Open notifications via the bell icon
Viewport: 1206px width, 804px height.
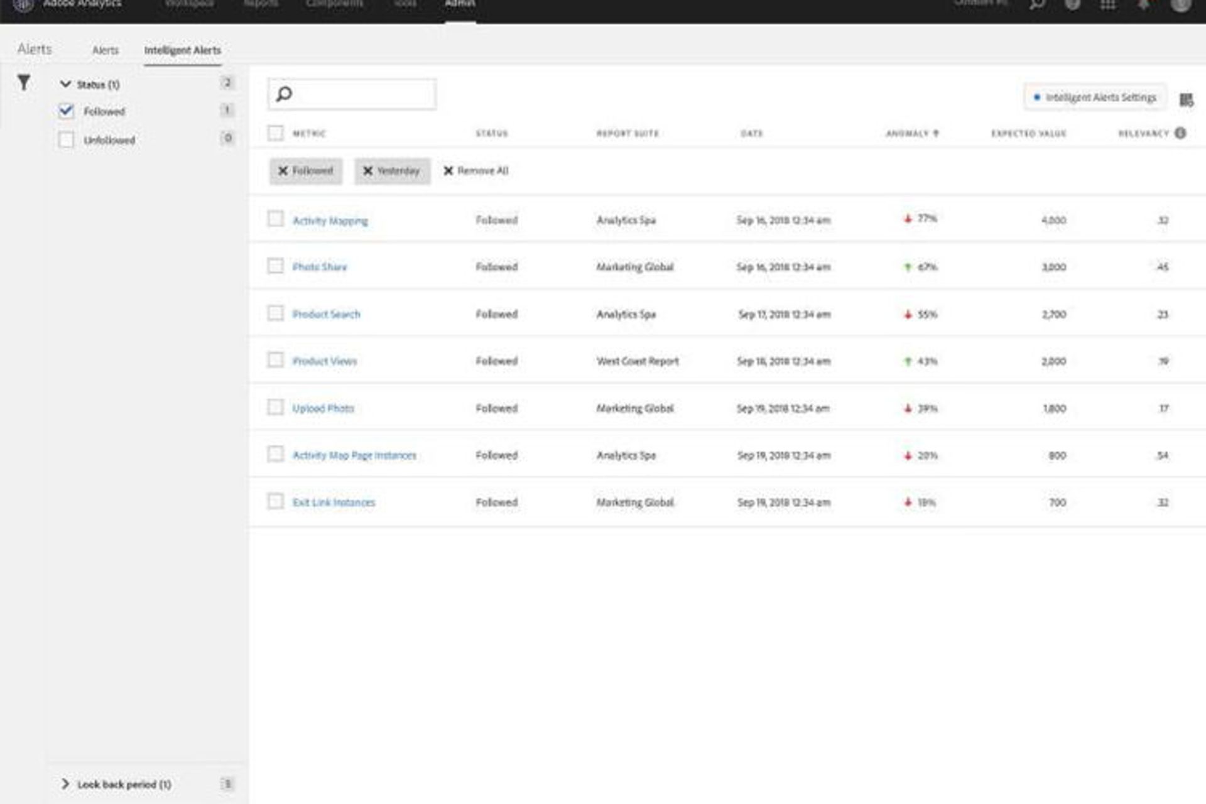click(1143, 5)
